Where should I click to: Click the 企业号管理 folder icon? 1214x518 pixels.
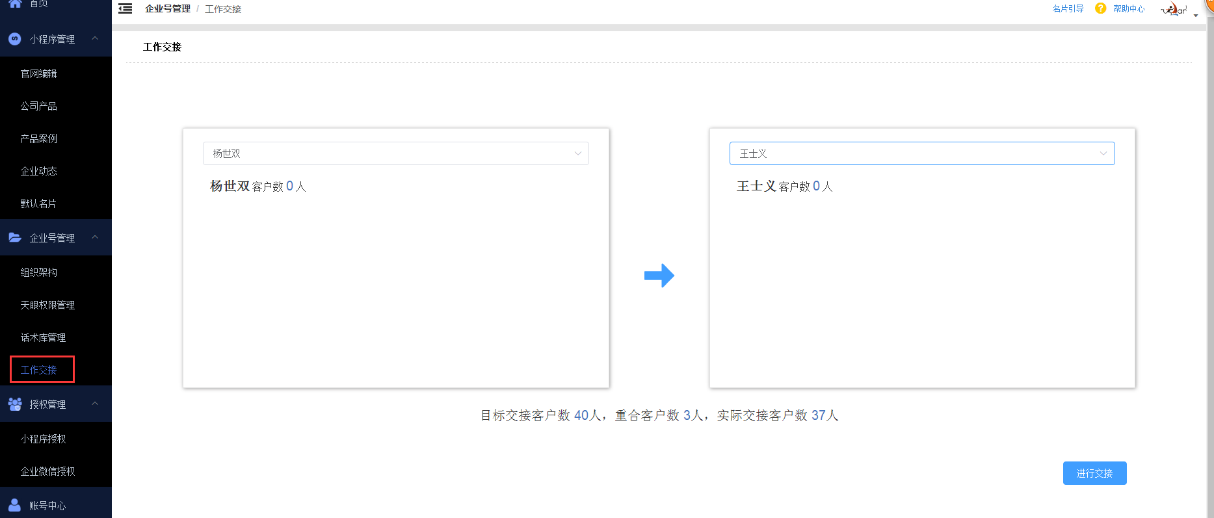15,238
